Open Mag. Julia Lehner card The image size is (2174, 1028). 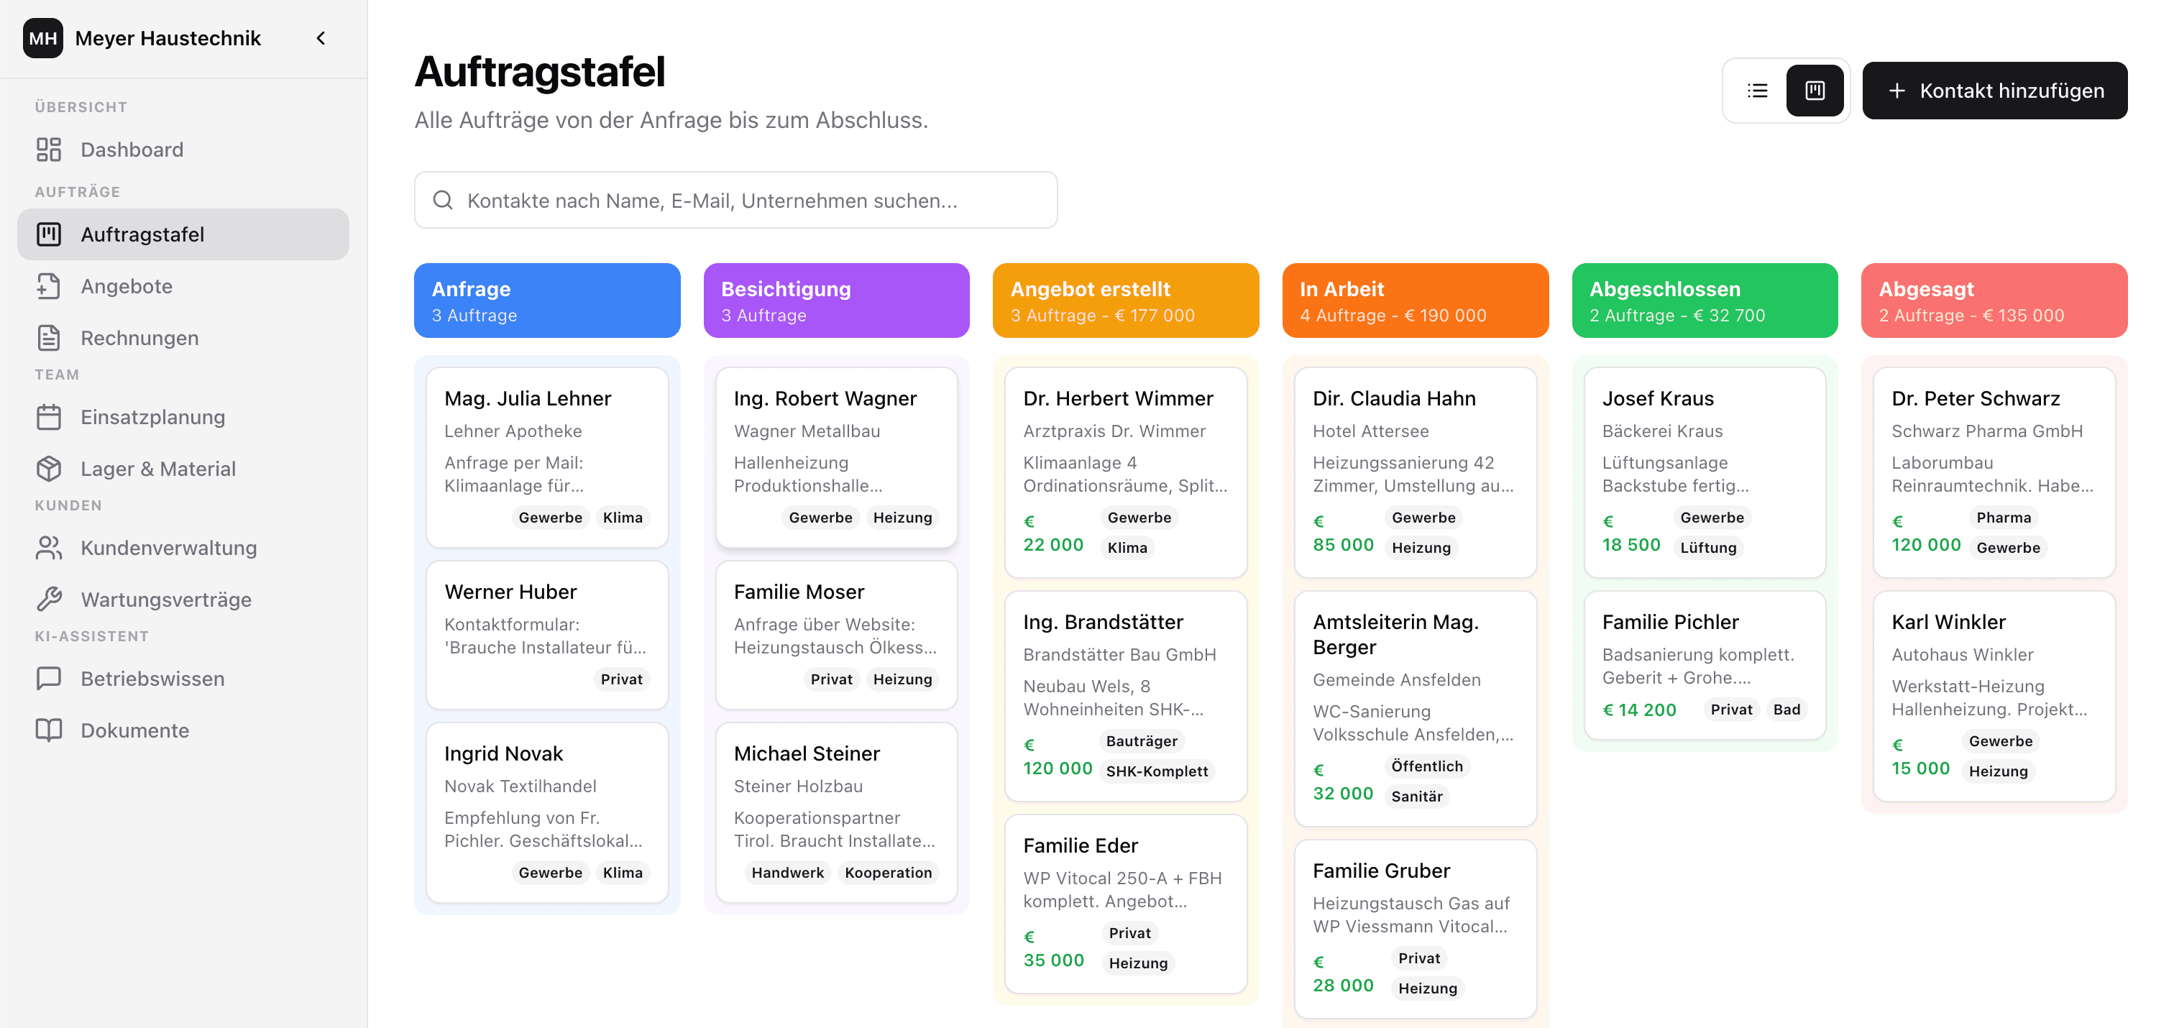(547, 456)
